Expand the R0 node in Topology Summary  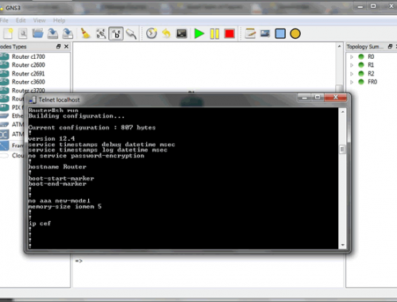click(x=352, y=56)
